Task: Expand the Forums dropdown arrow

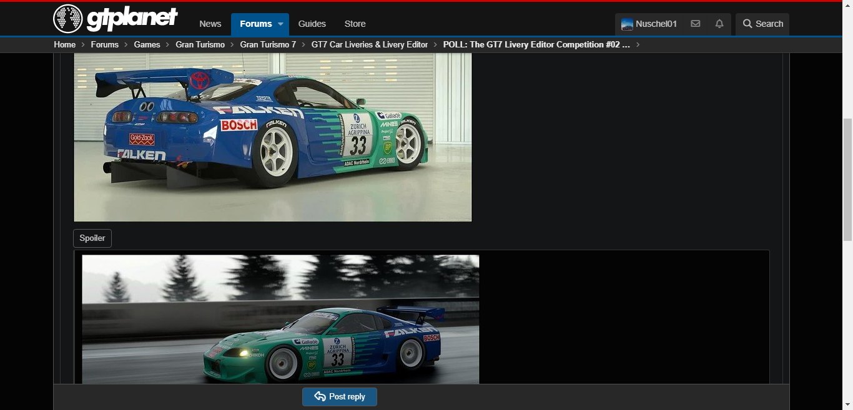Action: tap(281, 24)
